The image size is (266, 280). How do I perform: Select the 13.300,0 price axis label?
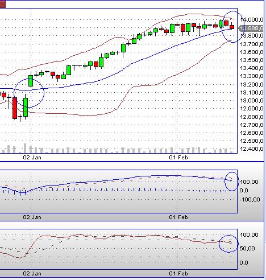pyautogui.click(x=252, y=76)
